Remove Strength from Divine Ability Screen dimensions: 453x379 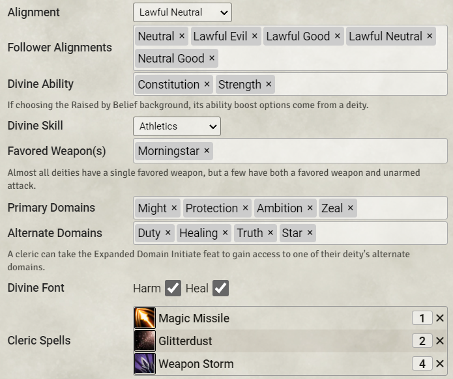coord(269,85)
